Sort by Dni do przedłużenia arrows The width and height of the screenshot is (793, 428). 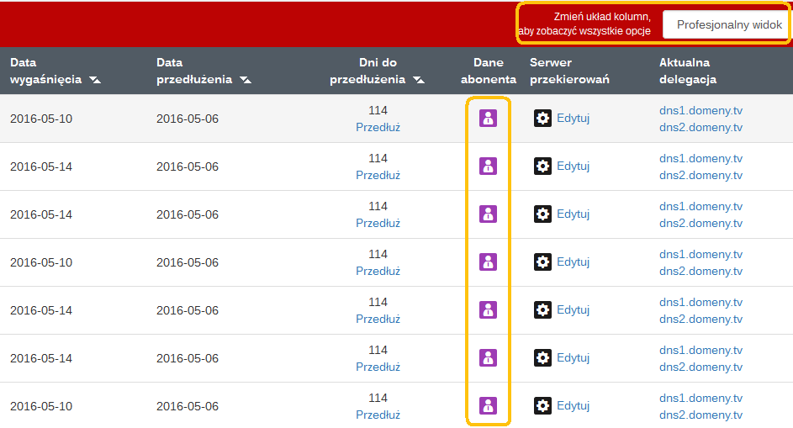tap(418, 80)
